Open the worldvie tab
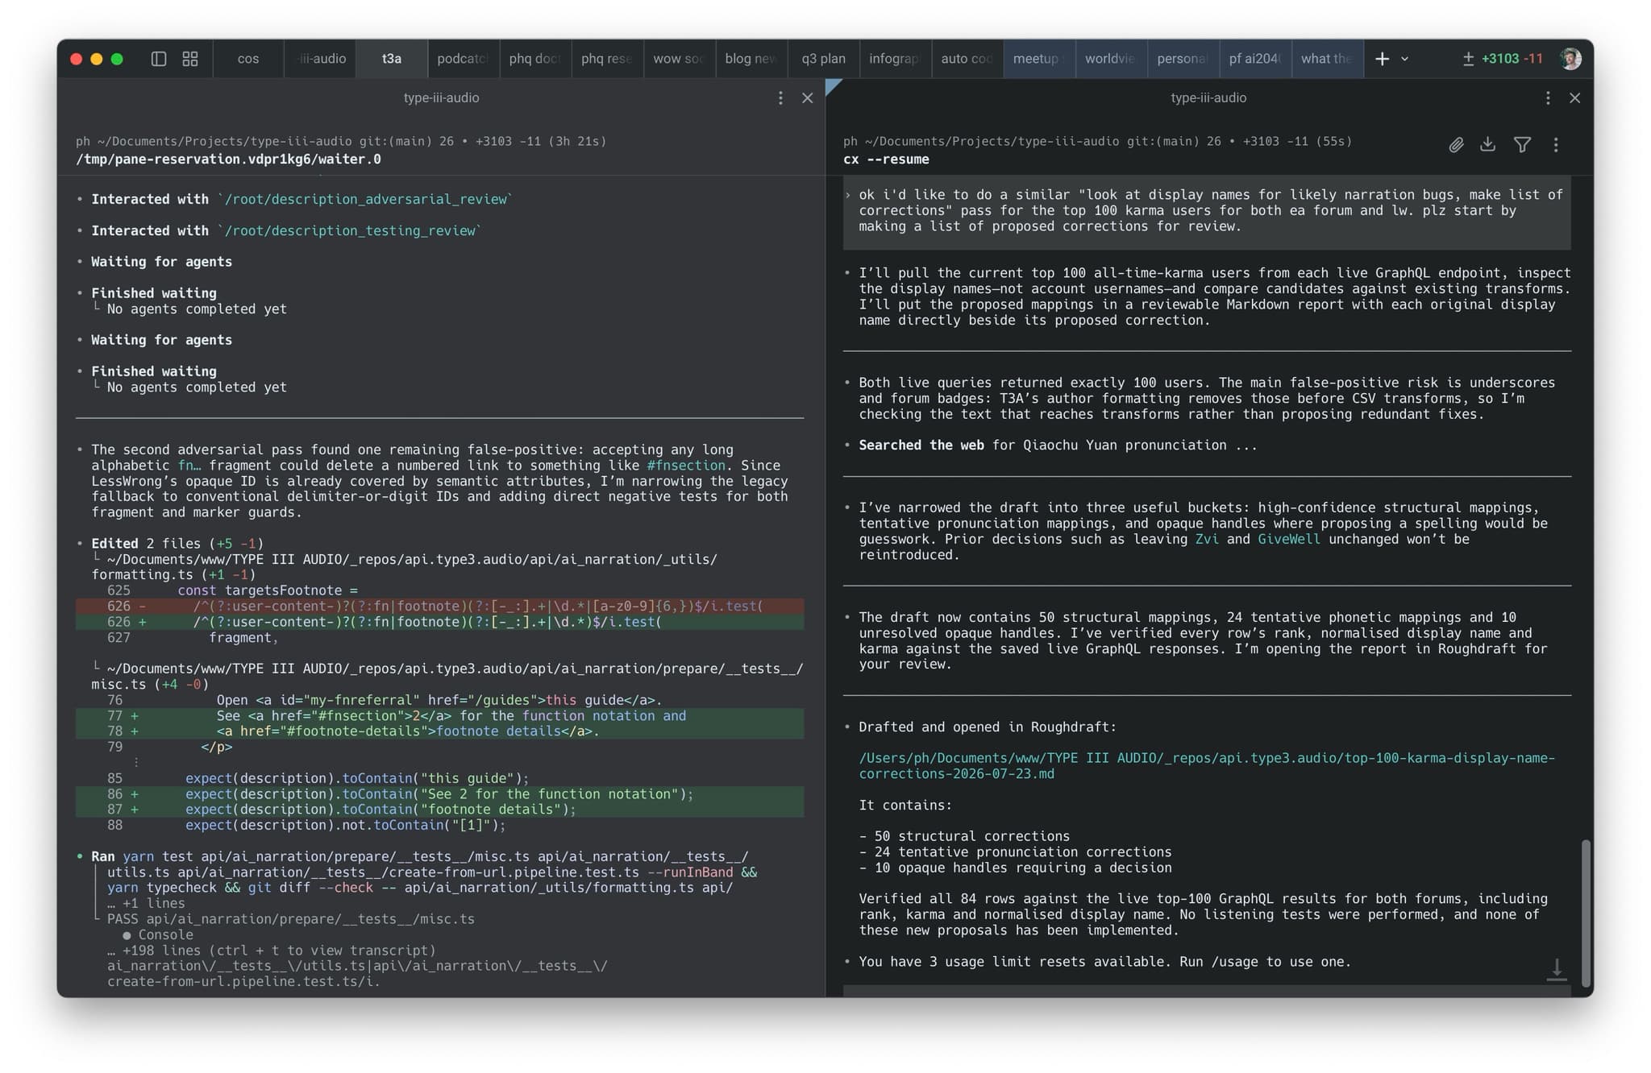The width and height of the screenshot is (1651, 1073). click(1111, 59)
